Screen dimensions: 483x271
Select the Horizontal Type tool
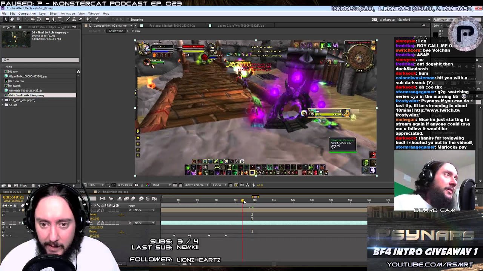point(60,19)
